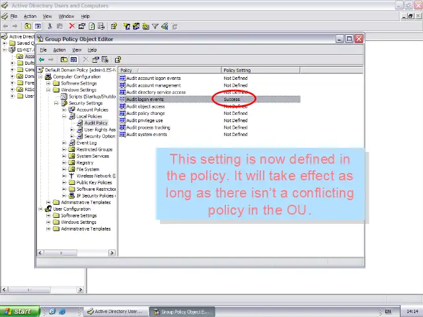Screen dimensions: 423x317
Task: Click the policy icon beside Audit system events
Action: pyautogui.click(x=122, y=134)
